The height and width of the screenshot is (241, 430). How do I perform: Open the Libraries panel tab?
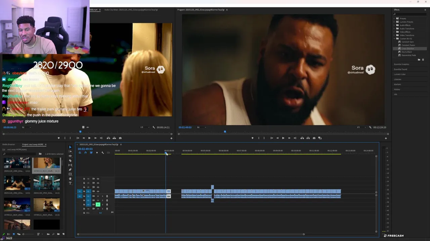[397, 79]
